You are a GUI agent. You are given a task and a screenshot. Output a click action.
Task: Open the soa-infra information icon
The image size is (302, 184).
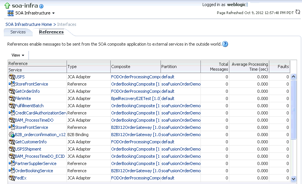(41, 6)
